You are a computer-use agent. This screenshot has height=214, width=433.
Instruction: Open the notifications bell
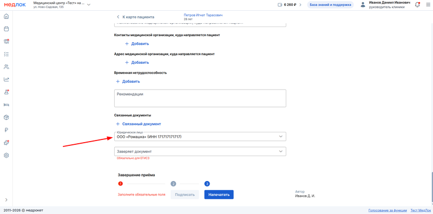(417, 5)
